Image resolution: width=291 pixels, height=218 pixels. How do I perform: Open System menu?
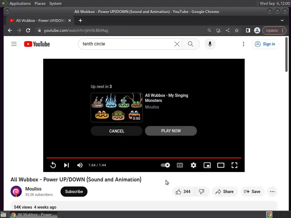(x=55, y=3)
